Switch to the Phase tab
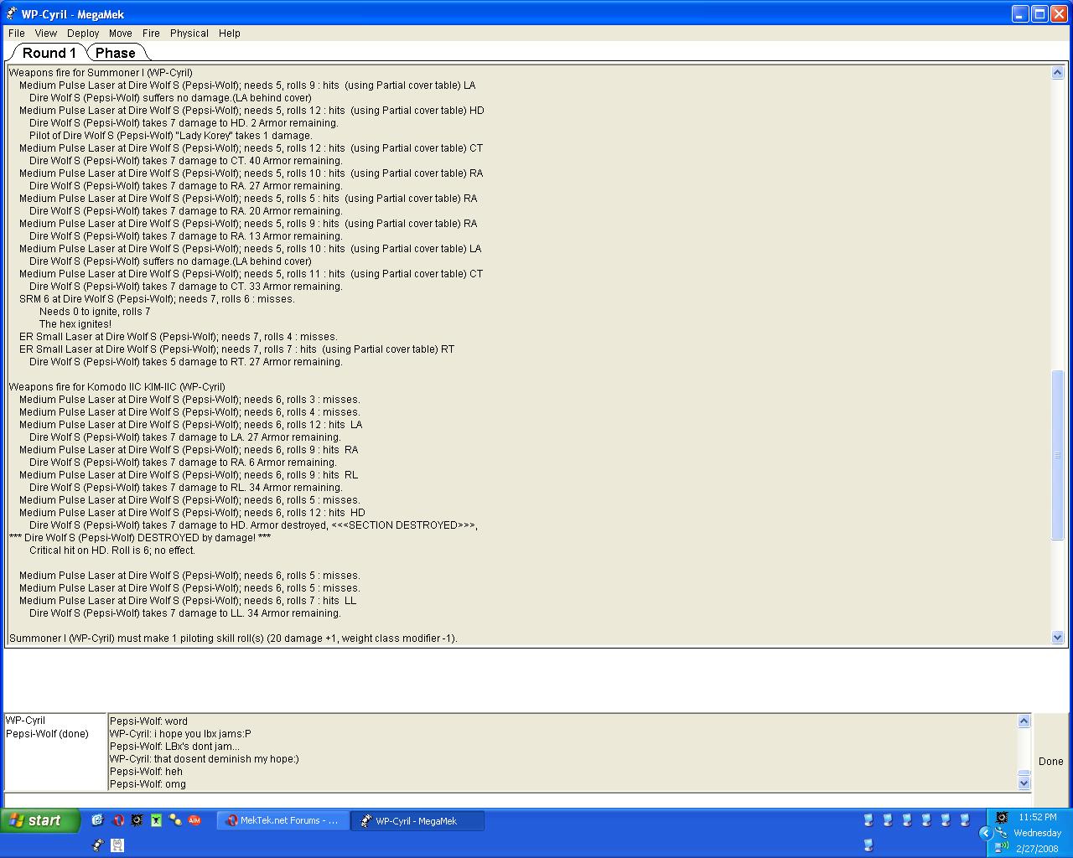The height and width of the screenshot is (858, 1073). tap(116, 53)
